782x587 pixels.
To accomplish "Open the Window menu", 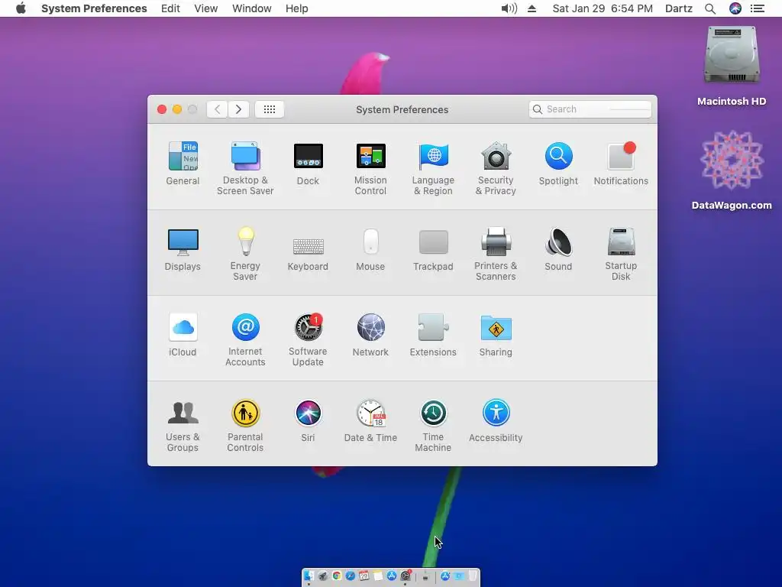I will click(252, 8).
